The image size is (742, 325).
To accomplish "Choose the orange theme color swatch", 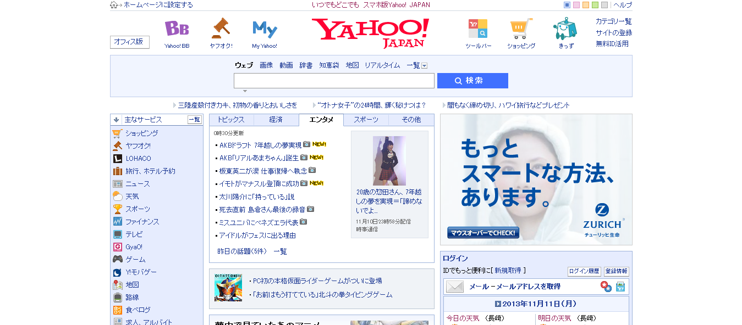I will [586, 5].
